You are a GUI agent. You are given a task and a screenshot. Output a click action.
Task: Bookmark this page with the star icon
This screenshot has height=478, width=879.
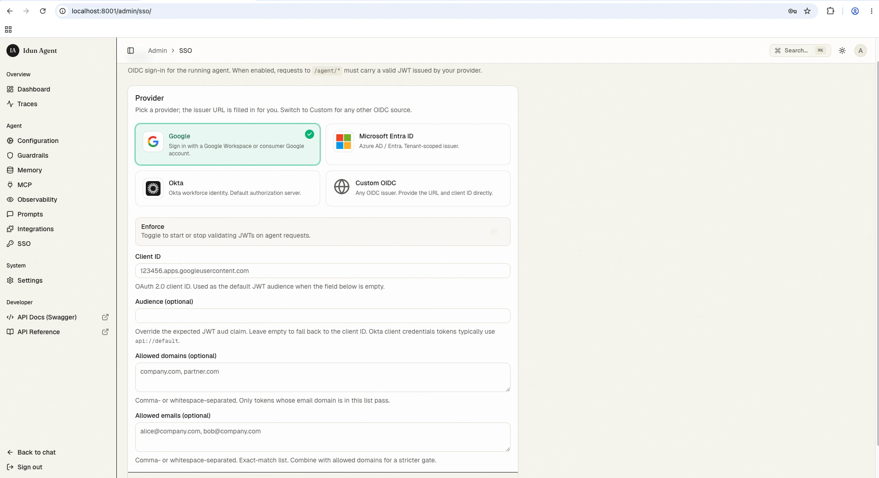[807, 11]
